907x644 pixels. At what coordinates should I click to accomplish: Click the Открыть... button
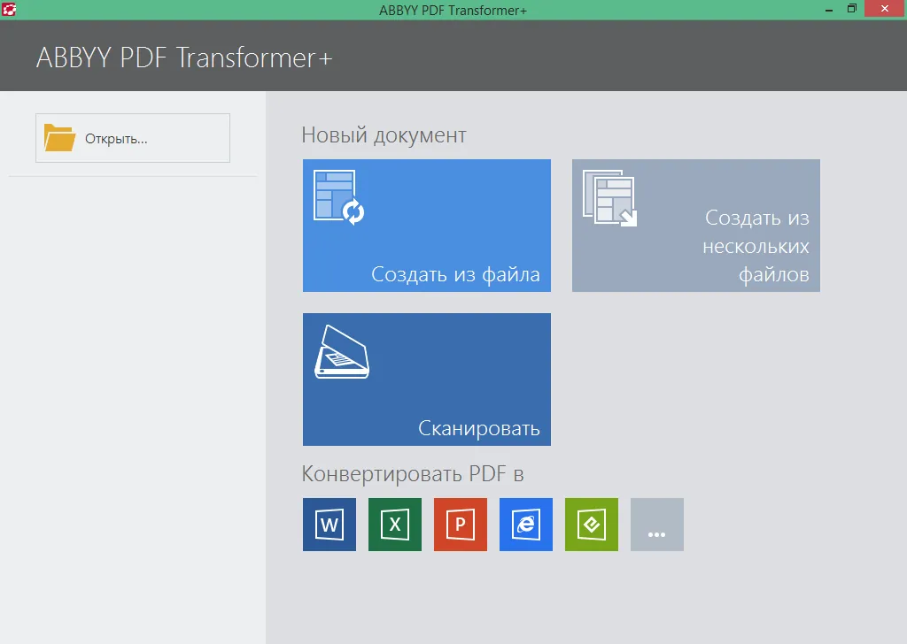[x=133, y=138]
